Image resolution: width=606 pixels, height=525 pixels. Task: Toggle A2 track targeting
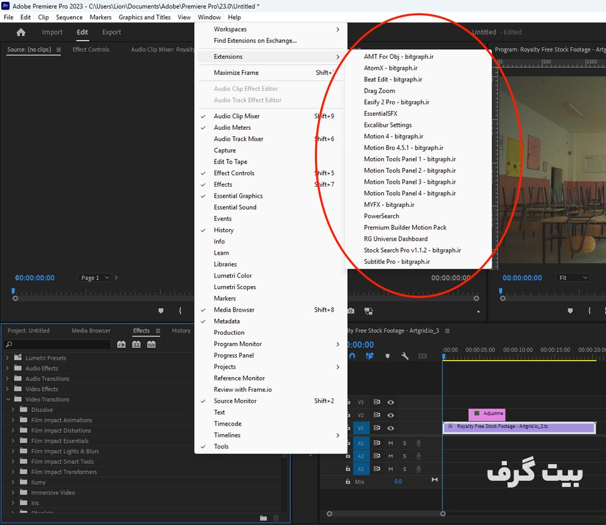[361, 456]
